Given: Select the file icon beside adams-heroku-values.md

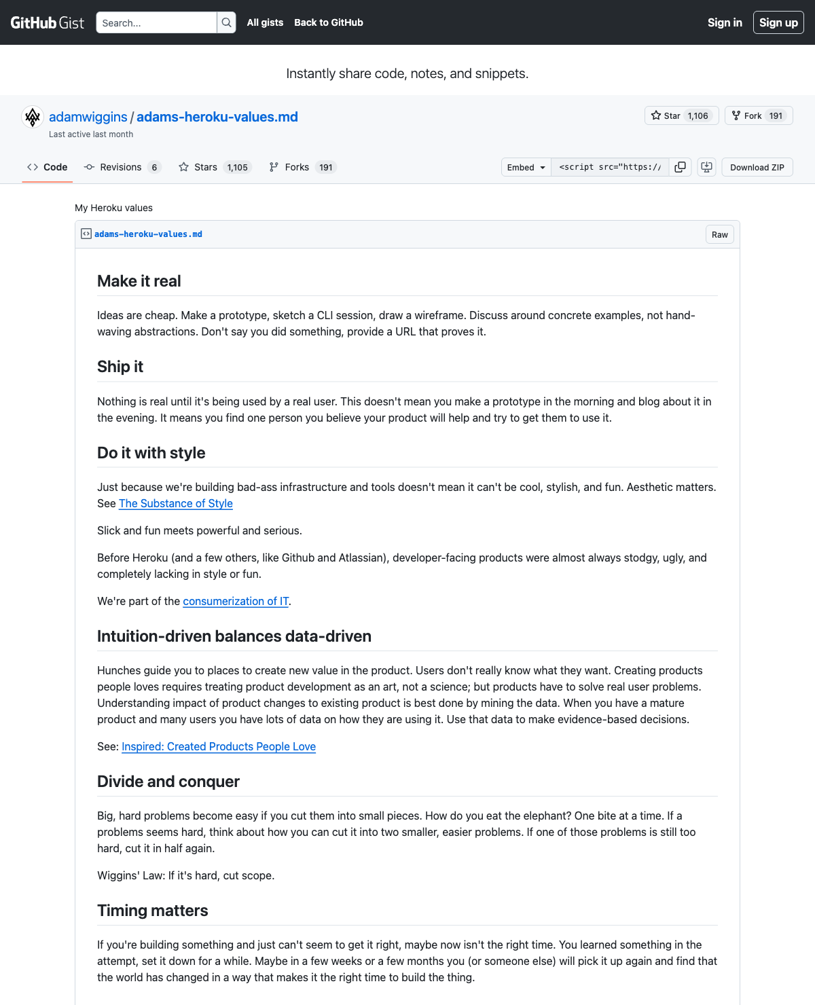Looking at the screenshot, I should pyautogui.click(x=86, y=234).
